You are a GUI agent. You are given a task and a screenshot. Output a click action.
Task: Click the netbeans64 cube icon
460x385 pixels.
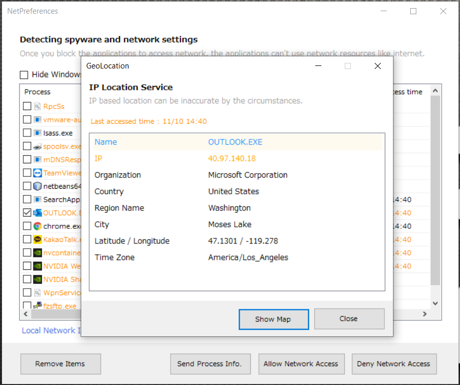tap(37, 186)
